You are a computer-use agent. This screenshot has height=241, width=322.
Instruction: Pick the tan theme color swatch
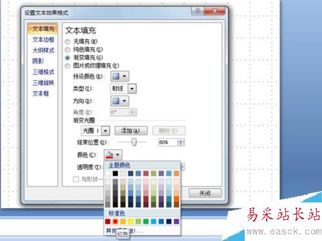(x=123, y=174)
